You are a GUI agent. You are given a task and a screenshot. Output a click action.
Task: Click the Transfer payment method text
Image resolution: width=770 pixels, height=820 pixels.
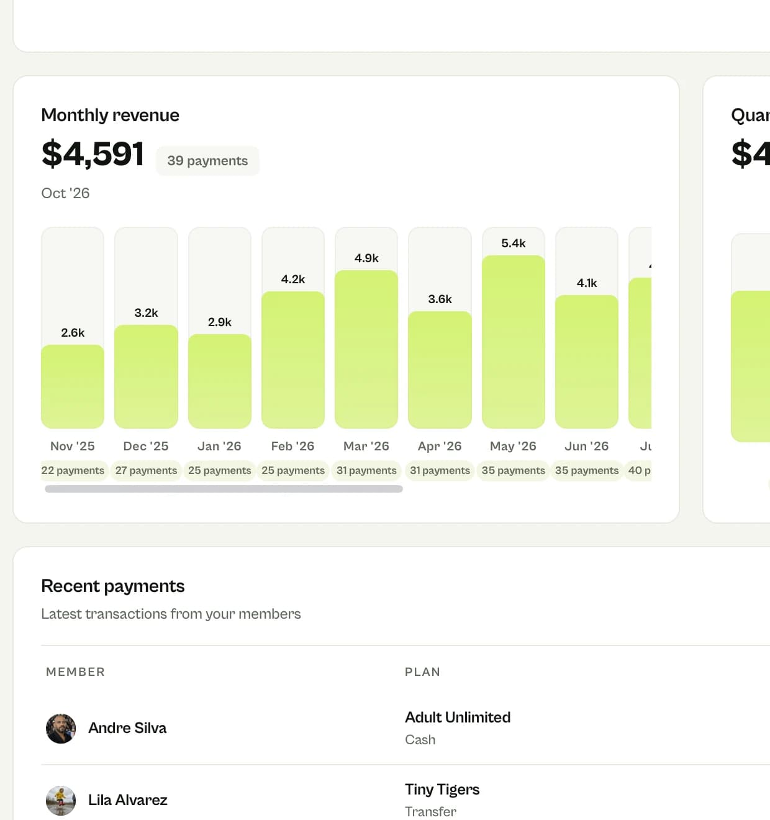click(430, 812)
